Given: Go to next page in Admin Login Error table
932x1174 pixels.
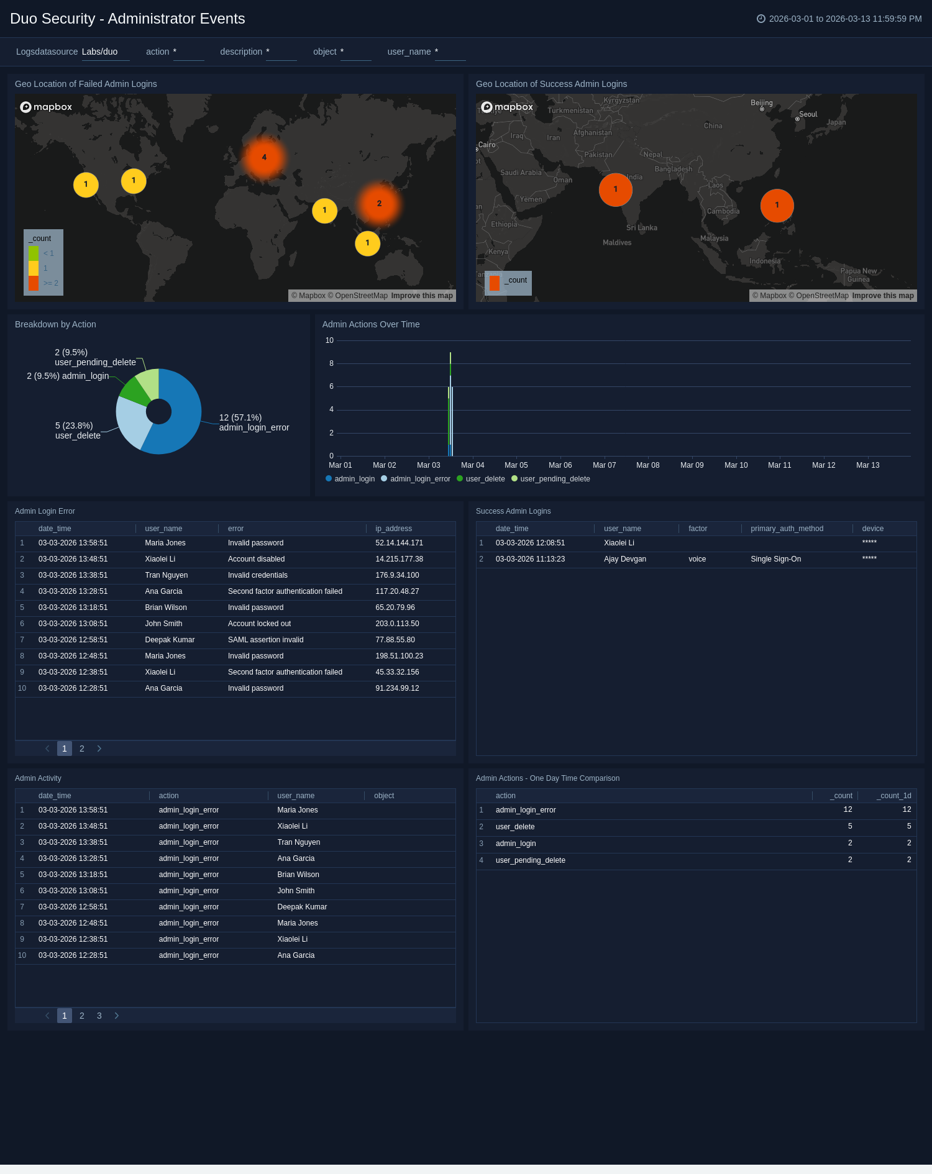Looking at the screenshot, I should 99,749.
